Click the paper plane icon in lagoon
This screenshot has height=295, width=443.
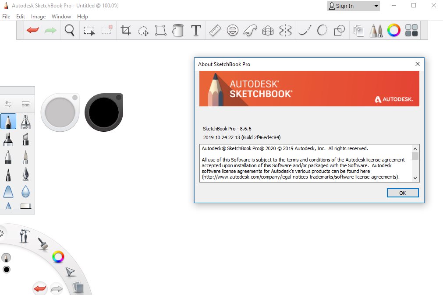coord(70,272)
